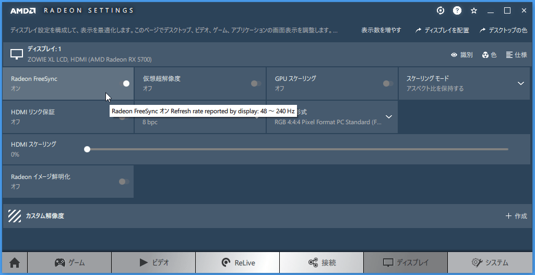
Task: Click the HDMI スケーリング slider track
Action: (296, 149)
